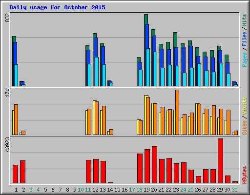The height and width of the screenshot is (195, 250).
Task: Click day 9 on the x-axis
Action: click(x=75, y=190)
